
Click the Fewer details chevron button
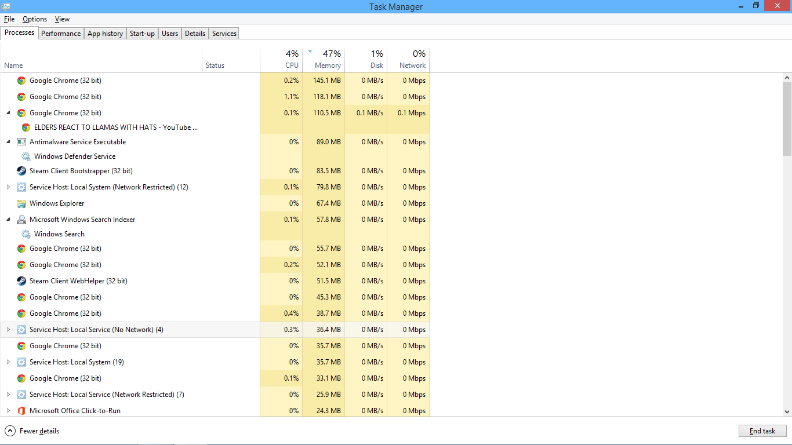(x=10, y=431)
